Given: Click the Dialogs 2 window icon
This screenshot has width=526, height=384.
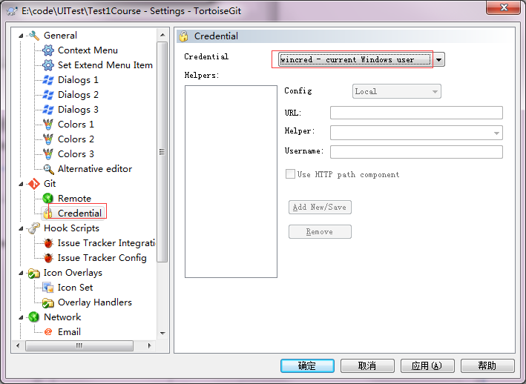Looking at the screenshot, I should (48, 95).
